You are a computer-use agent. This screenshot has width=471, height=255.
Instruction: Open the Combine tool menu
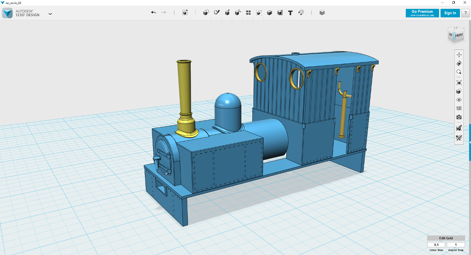(269, 13)
